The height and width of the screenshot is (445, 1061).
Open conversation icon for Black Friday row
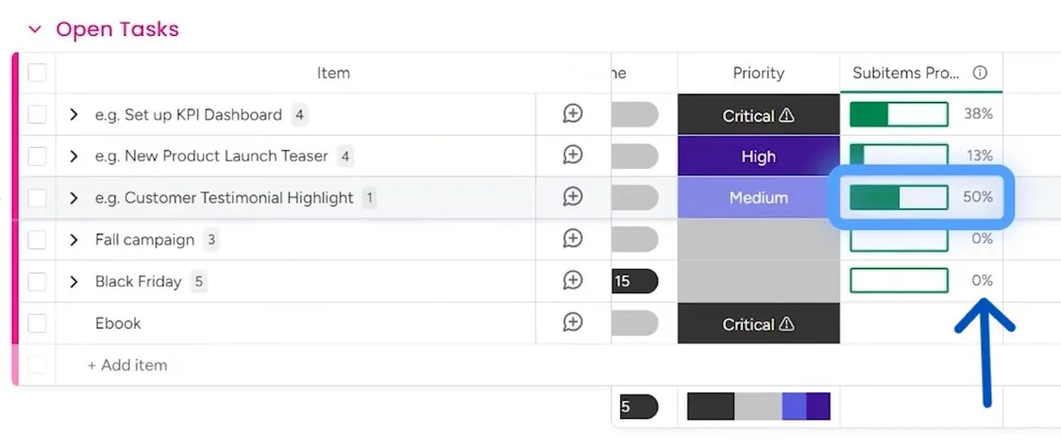(572, 281)
